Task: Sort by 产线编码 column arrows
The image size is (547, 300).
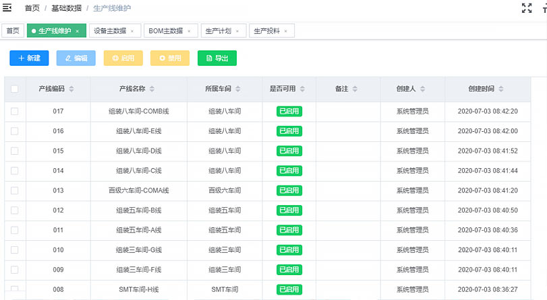Action: (x=71, y=89)
